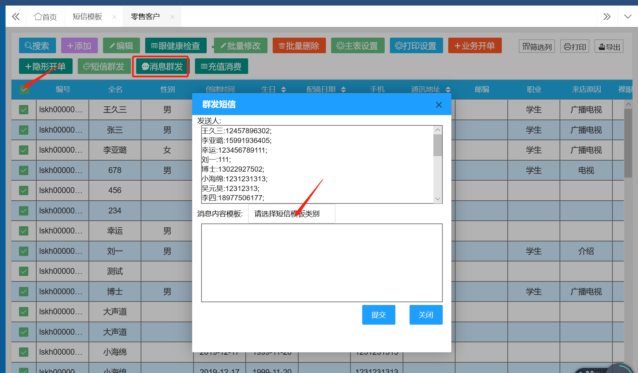This screenshot has width=638, height=373.
Task: Toggle the select-all header checkbox
Action: [24, 89]
